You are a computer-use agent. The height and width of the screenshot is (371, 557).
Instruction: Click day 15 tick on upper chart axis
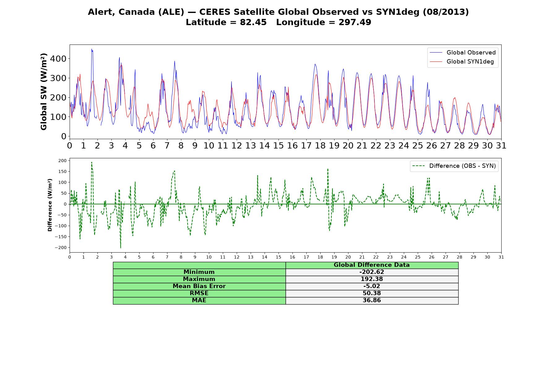[278, 146]
